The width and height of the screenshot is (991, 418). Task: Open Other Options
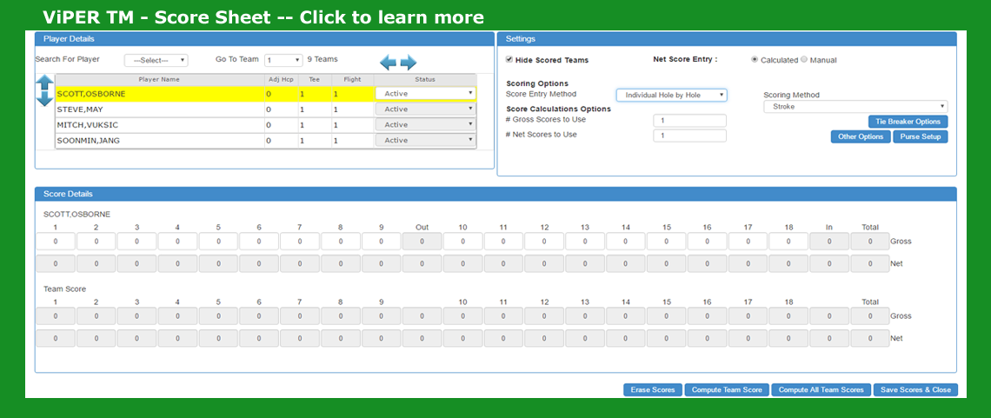tap(861, 136)
